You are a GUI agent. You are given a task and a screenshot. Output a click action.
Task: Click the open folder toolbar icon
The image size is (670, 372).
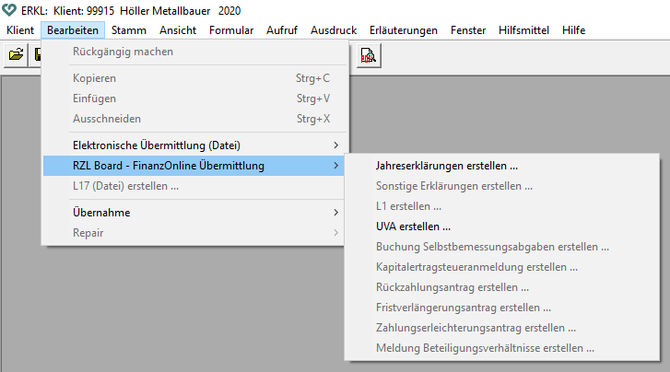click(16, 55)
